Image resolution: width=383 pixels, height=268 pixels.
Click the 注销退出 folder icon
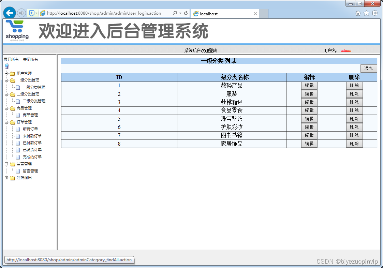12,178
